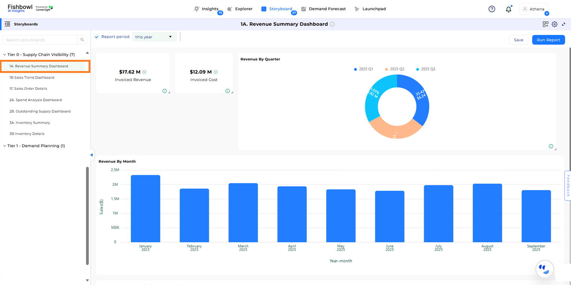Open the Launchpad section
Image resolution: width=571 pixels, height=285 pixels.
[x=373, y=9]
